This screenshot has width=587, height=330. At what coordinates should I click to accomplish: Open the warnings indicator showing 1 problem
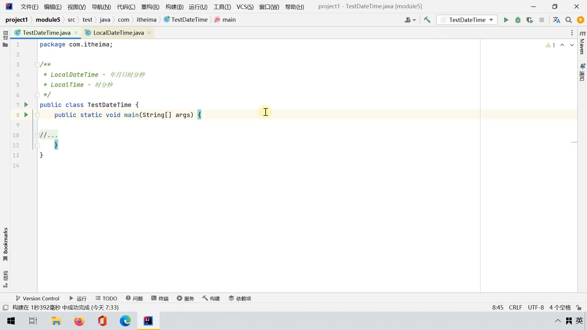550,45
